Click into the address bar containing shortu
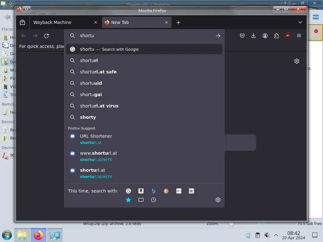 pyautogui.click(x=144, y=36)
